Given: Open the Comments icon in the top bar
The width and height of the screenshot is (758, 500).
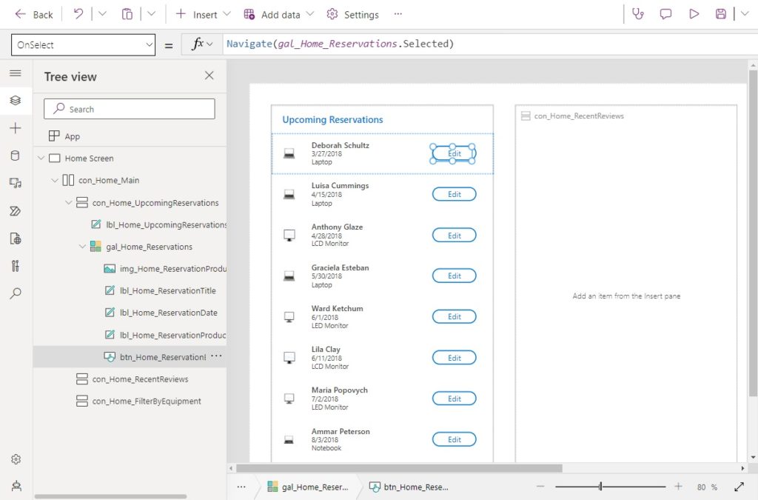Looking at the screenshot, I should point(665,13).
